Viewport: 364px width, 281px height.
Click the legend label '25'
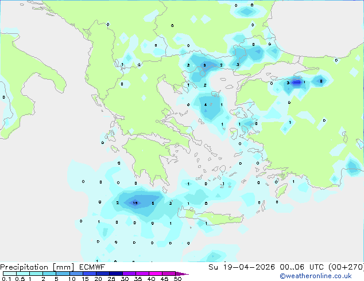click(111, 279)
